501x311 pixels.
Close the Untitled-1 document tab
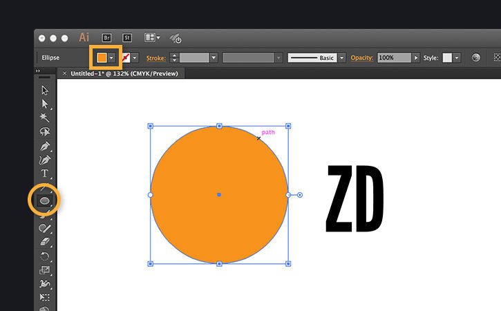[64, 73]
